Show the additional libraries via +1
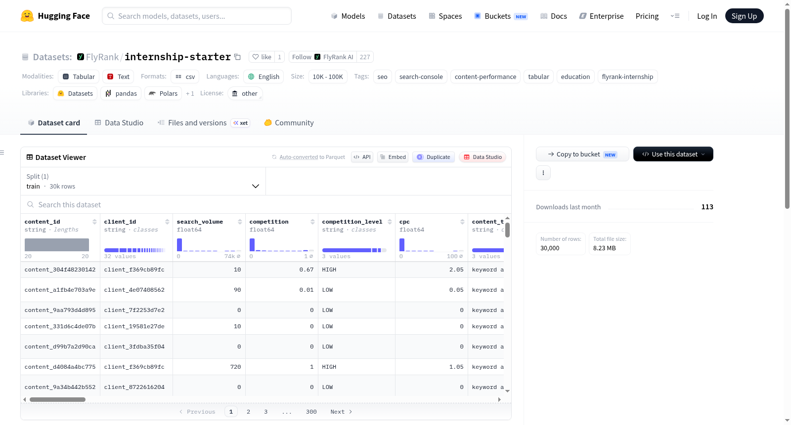The width and height of the screenshot is (791, 425). coord(190,93)
